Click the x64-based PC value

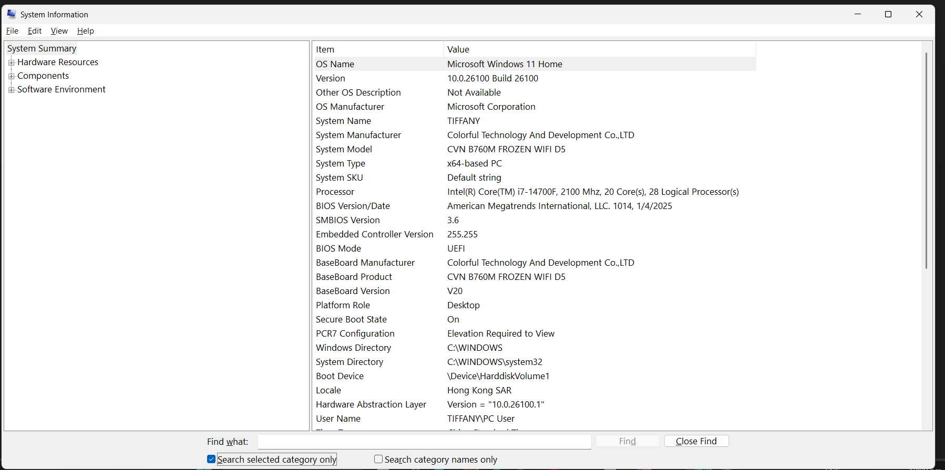475,163
